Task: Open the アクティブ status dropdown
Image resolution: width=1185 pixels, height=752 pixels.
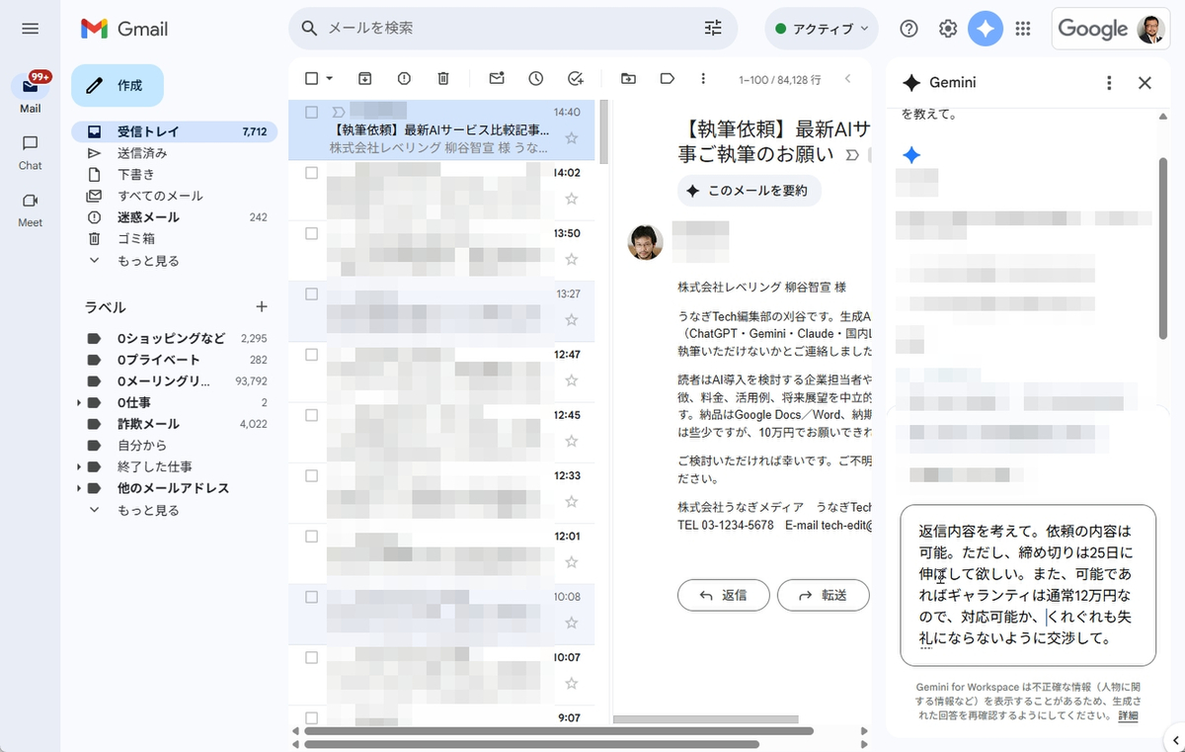Action: click(822, 29)
